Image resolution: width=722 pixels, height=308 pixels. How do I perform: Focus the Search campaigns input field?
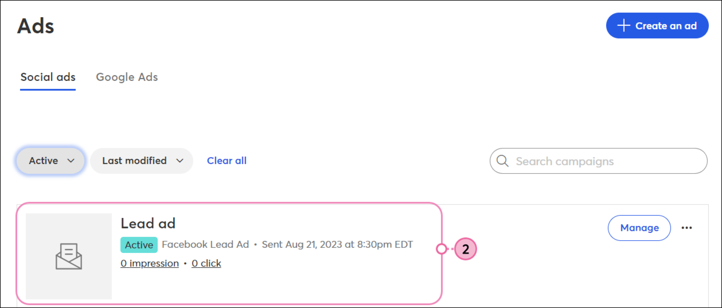coord(598,161)
